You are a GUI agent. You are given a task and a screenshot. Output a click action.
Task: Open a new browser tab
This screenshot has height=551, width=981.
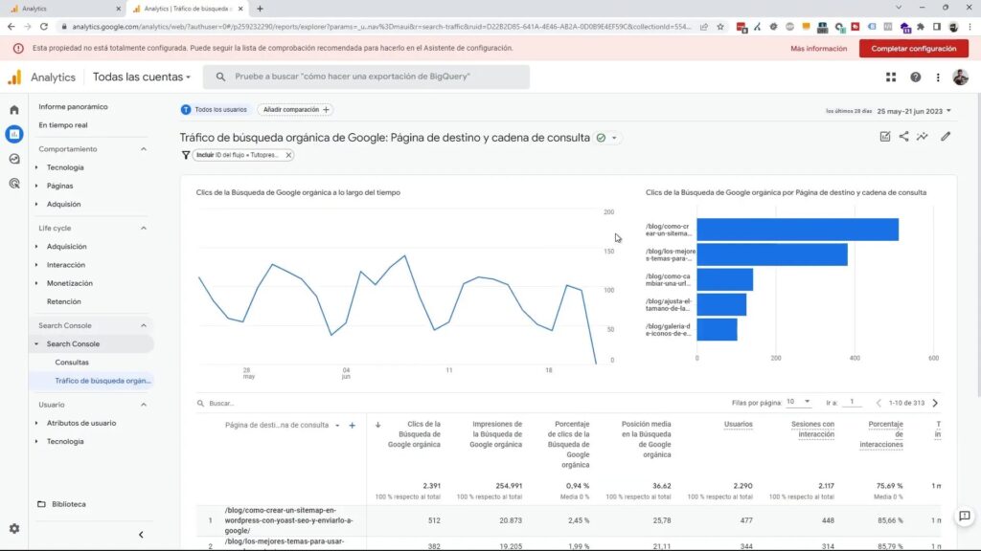[260, 9]
